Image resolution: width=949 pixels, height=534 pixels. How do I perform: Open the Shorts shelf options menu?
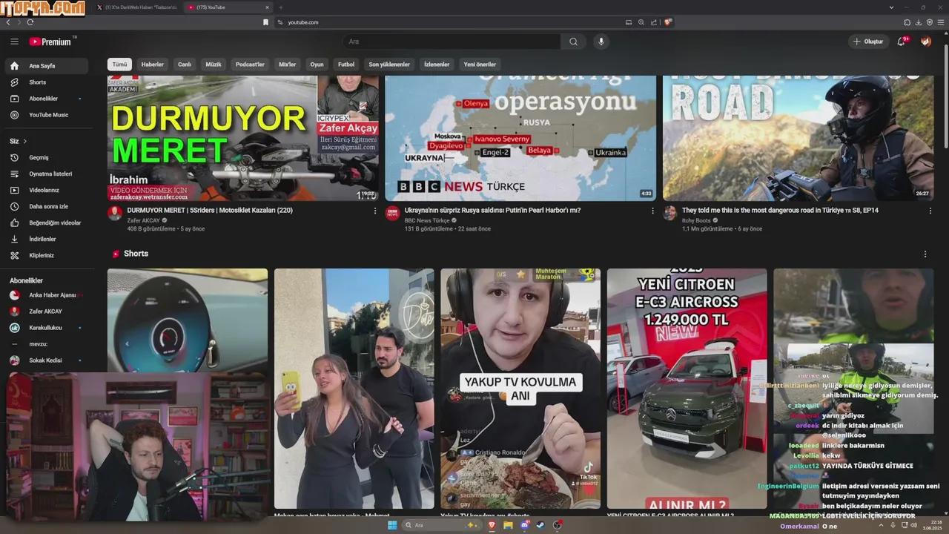tap(925, 254)
